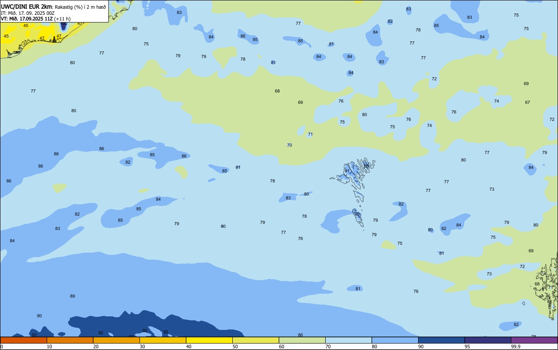Click the 'VT: Mið. 17.09.2025 11Z (+11 h)' line
558x350 pixels.
coord(36,19)
